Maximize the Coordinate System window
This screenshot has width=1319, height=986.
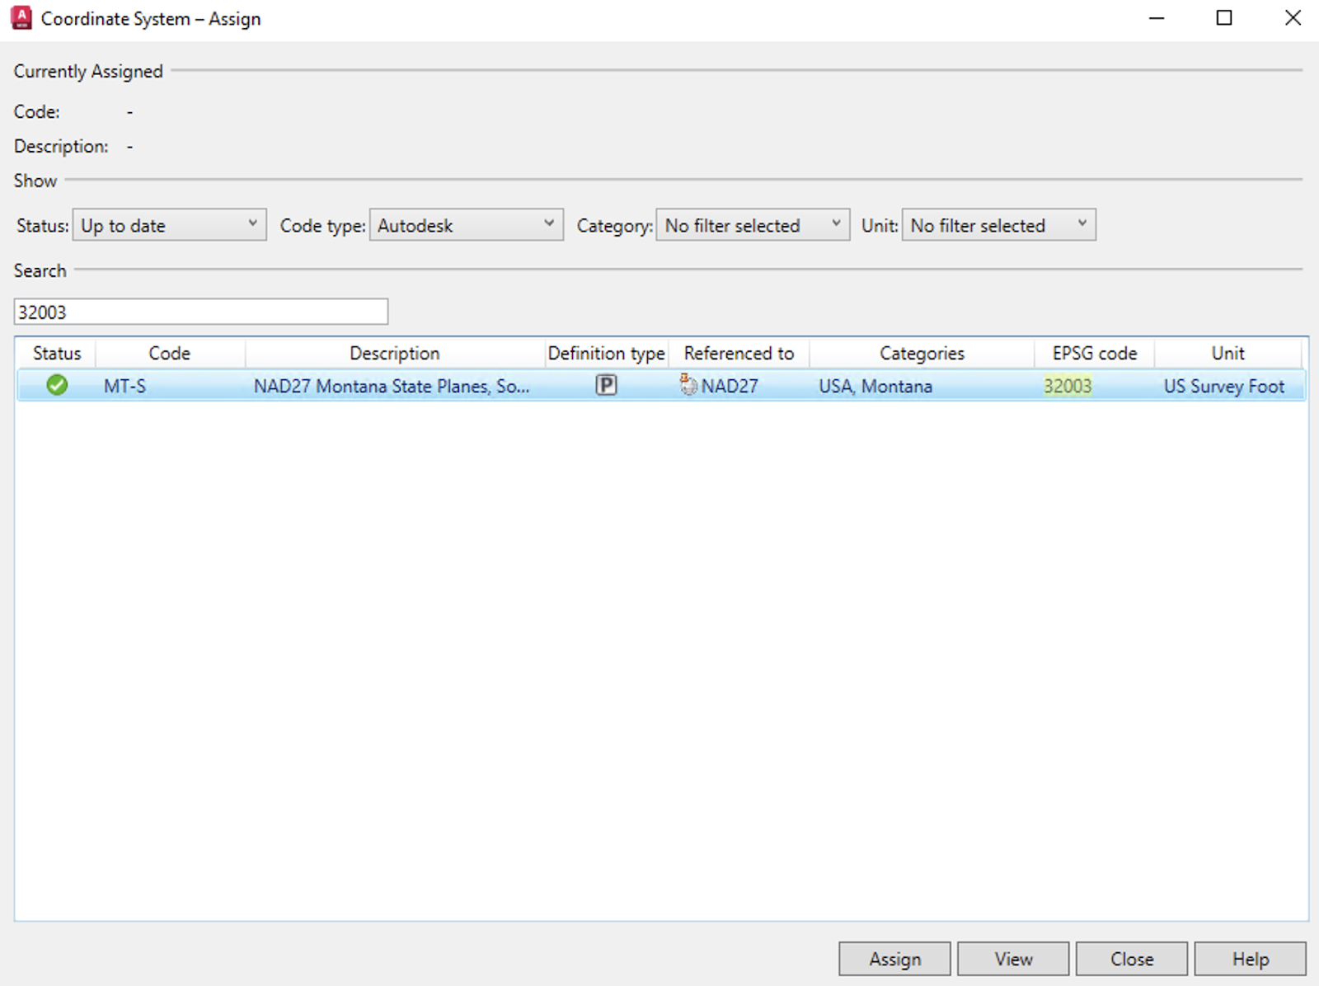click(1224, 18)
